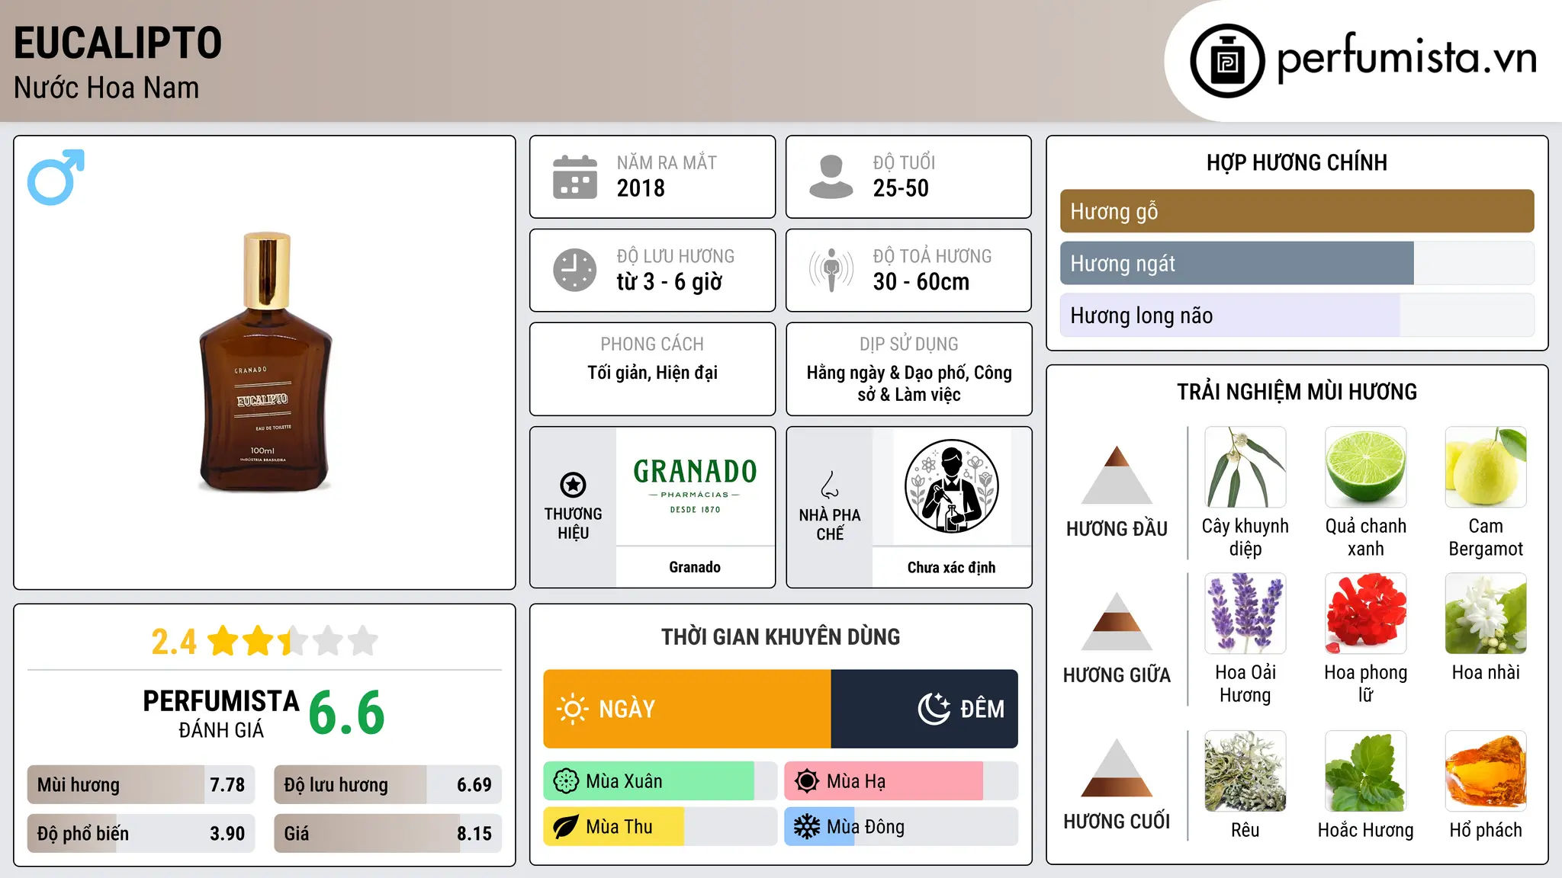Viewport: 1562px width, 878px height.
Task: Click the style text Tối giản, Hiện đại
Action: tap(652, 373)
